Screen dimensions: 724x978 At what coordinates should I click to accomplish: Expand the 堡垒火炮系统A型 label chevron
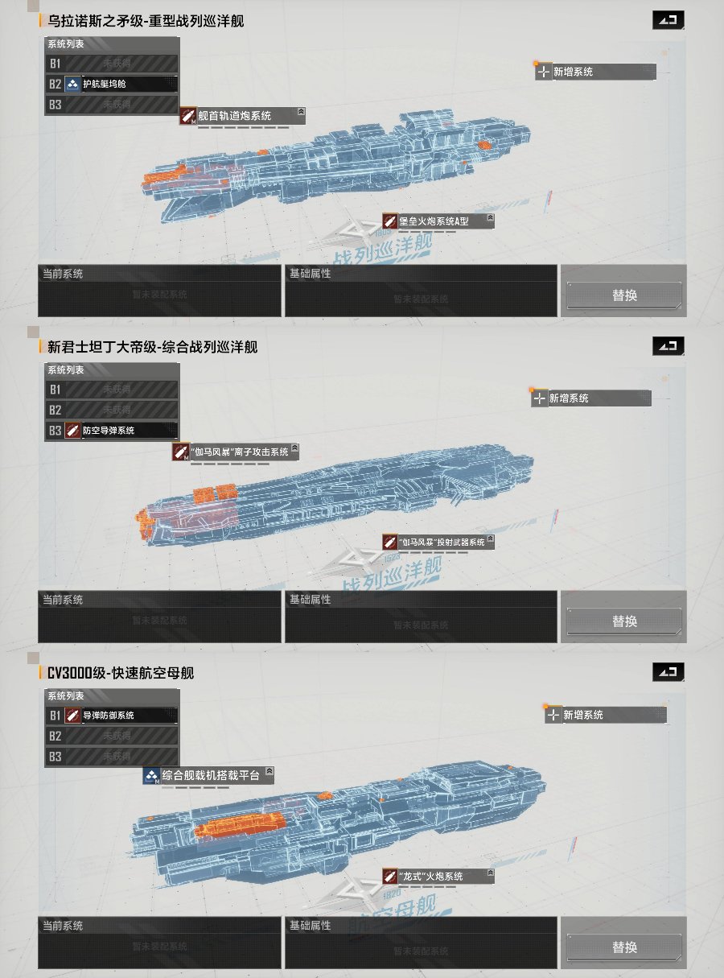489,218
